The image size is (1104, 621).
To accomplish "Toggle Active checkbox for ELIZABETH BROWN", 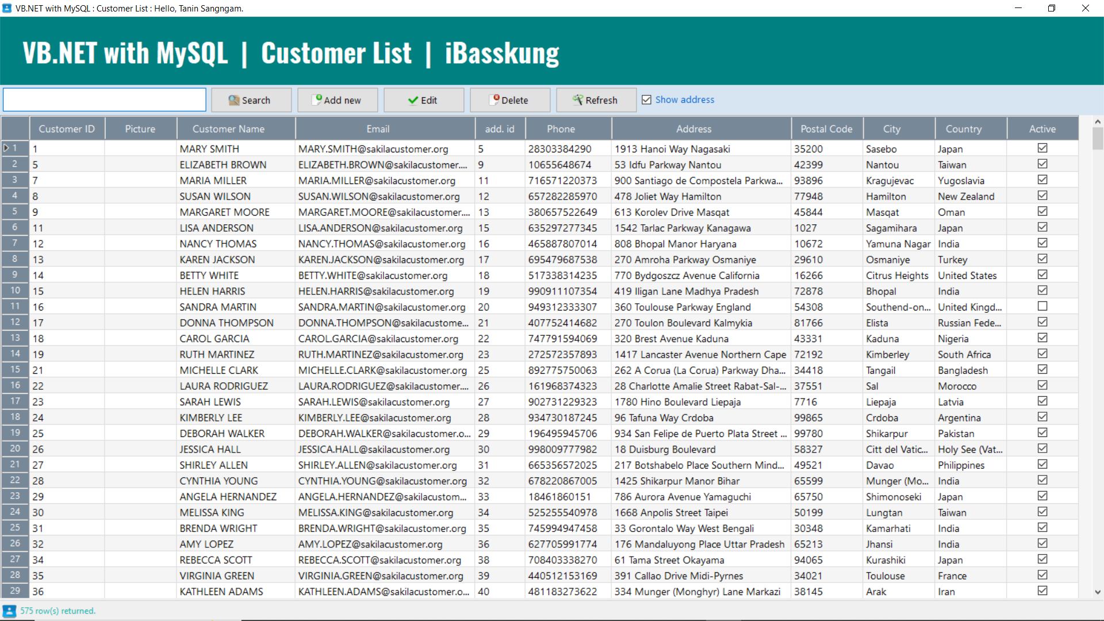I will 1042,164.
